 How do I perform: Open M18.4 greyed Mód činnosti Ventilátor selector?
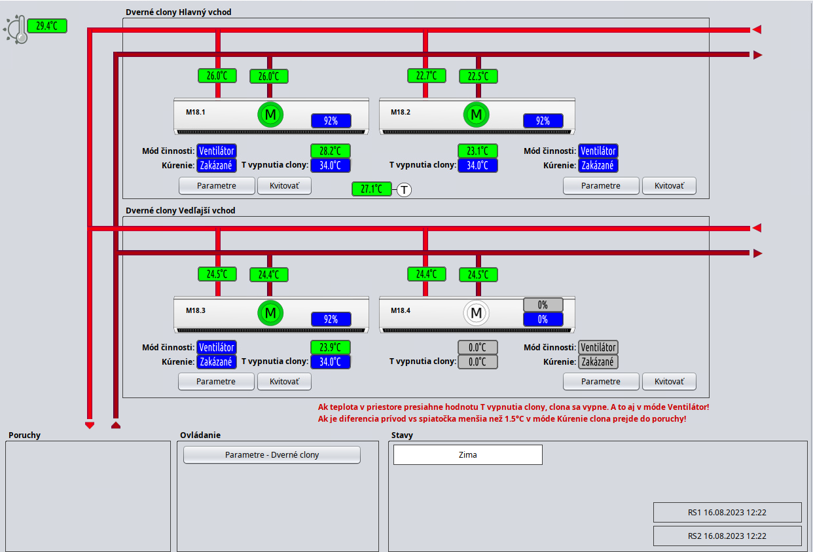[x=598, y=347]
